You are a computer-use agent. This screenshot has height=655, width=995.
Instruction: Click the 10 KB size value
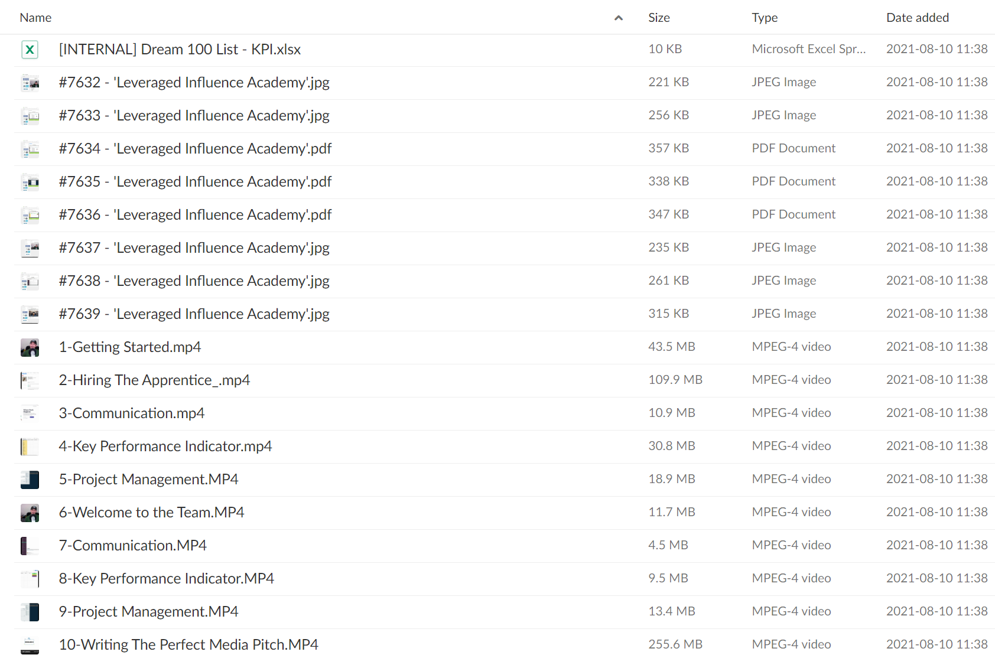point(665,49)
